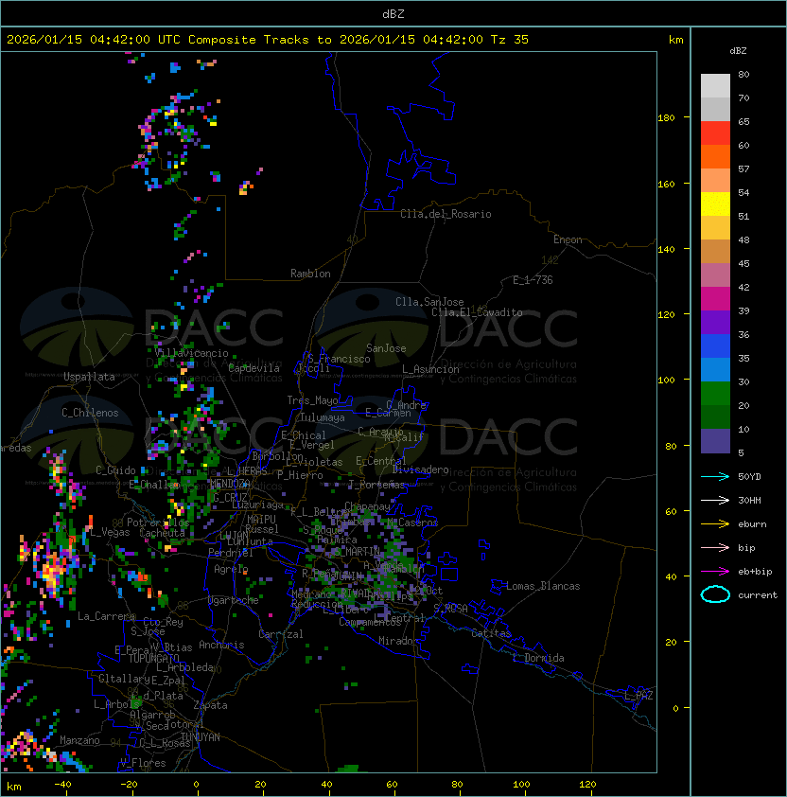Pick the tan 45-48 dBZ legend swatch

click(x=715, y=252)
